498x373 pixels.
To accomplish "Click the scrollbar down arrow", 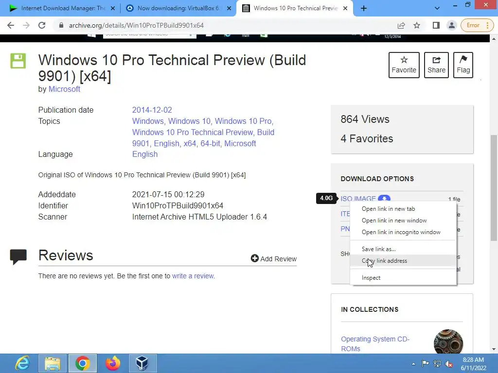I will click(x=494, y=349).
